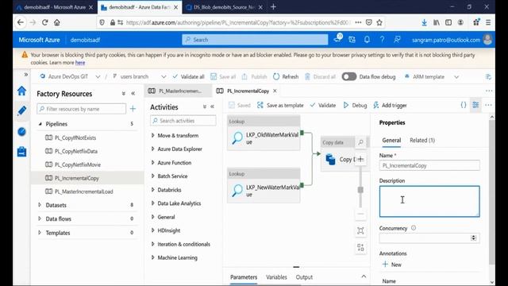Click the browser reload button

tap(44, 22)
